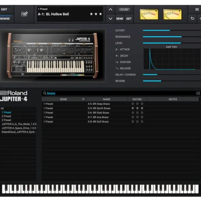The image size is (201, 202).
Task: Select the G-7: BR Ana Brass patch
Action: point(98,117)
